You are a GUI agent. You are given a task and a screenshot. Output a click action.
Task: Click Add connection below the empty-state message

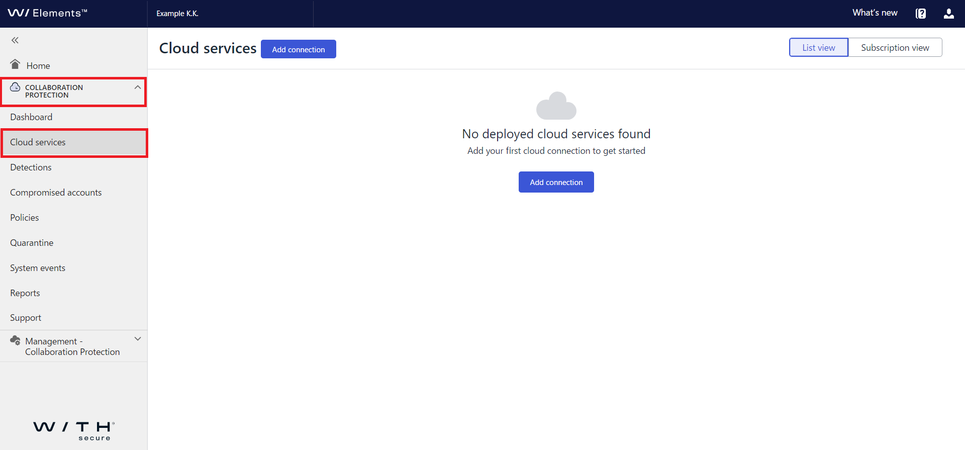[556, 182]
